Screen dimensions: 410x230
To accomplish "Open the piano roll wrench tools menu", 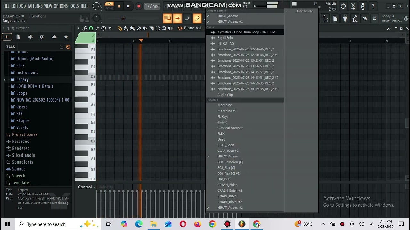I will pos(85,28).
